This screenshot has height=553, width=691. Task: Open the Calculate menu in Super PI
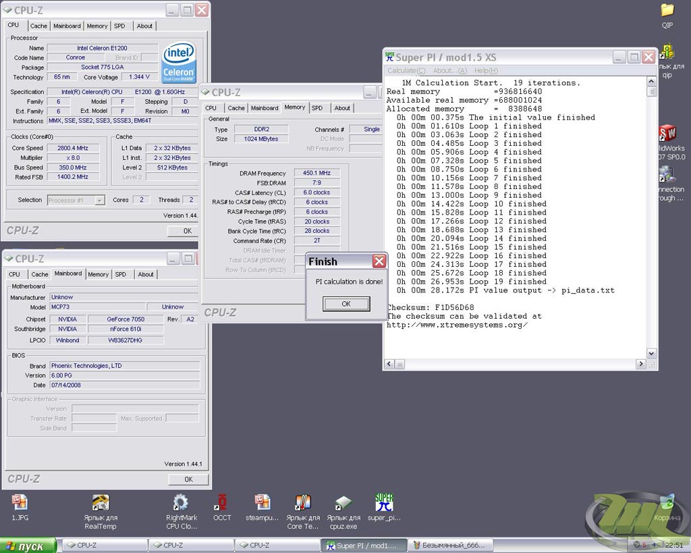406,70
